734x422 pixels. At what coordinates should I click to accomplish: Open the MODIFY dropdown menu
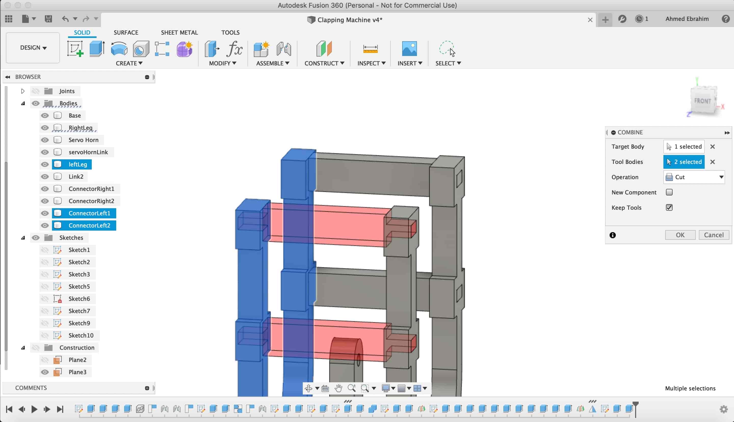click(222, 63)
